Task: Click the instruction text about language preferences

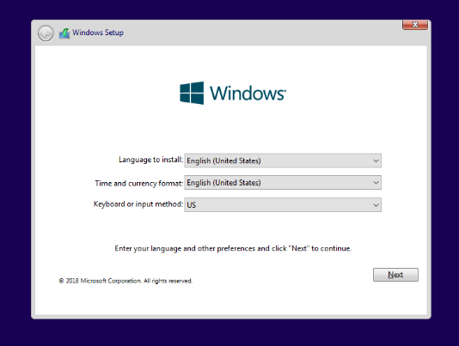Action: [x=233, y=249]
